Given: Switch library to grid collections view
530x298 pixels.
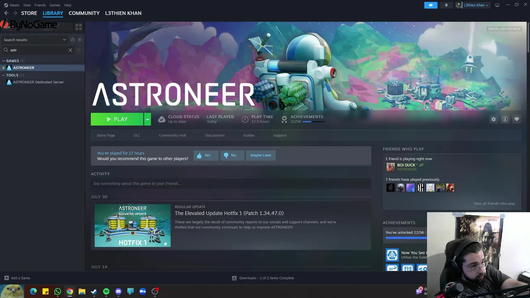Looking at the screenshot, I should pyautogui.click(x=79, y=27).
